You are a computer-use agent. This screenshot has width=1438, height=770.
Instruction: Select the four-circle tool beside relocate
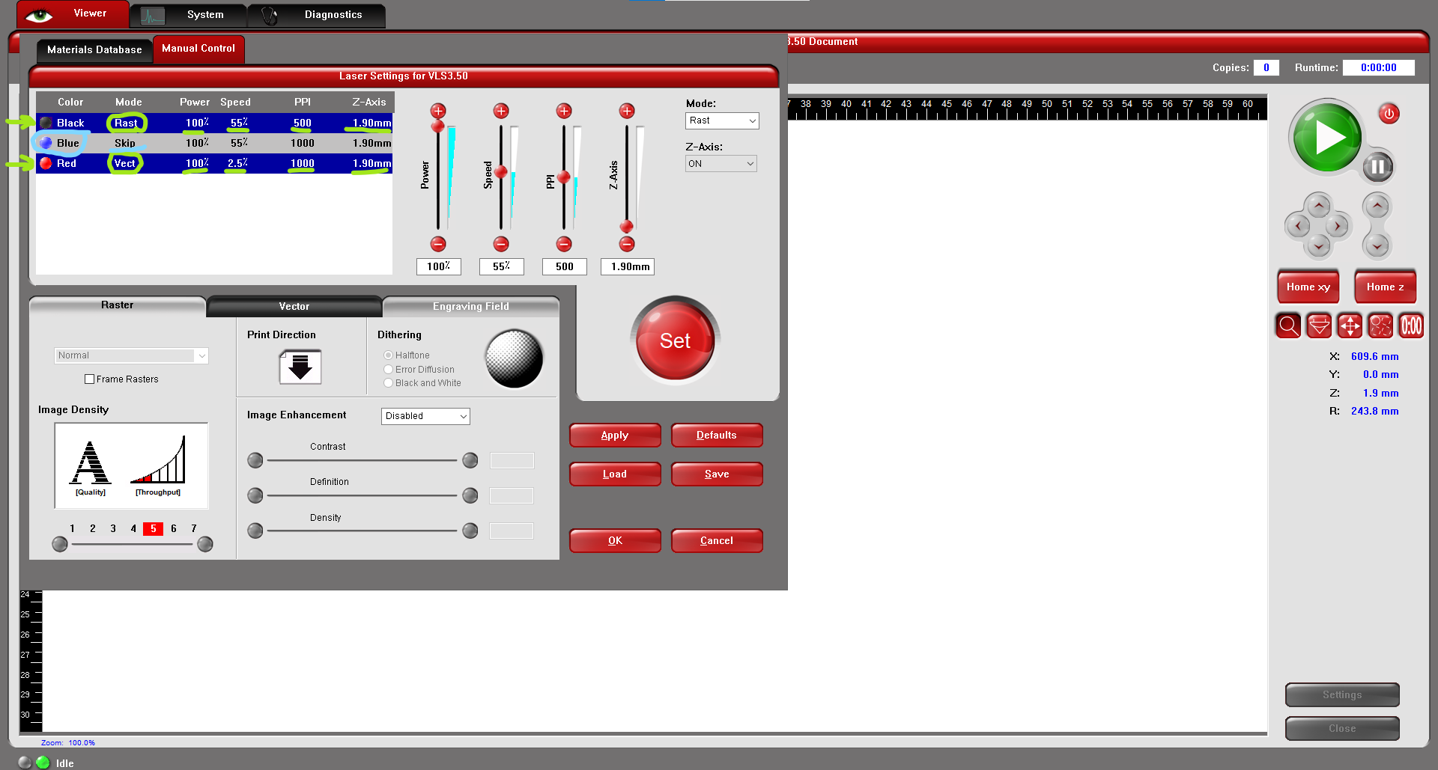tap(1380, 326)
